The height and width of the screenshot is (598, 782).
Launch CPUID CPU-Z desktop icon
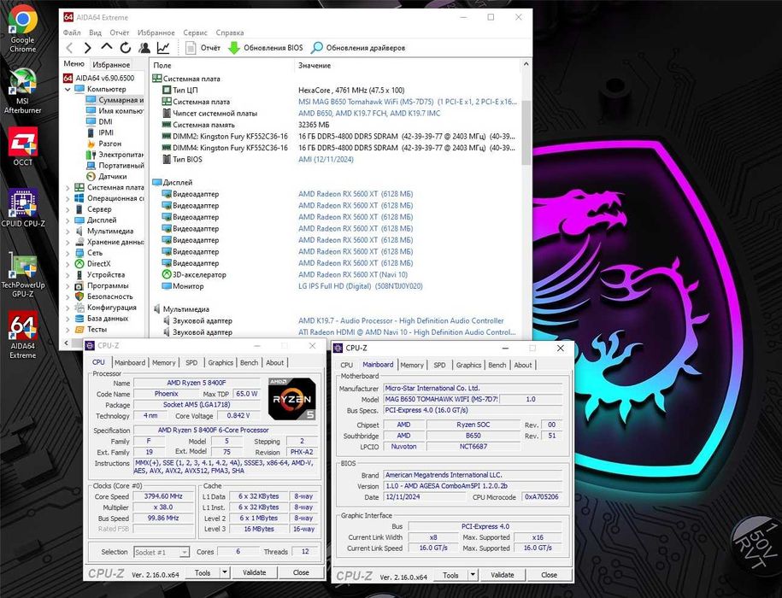(23, 208)
